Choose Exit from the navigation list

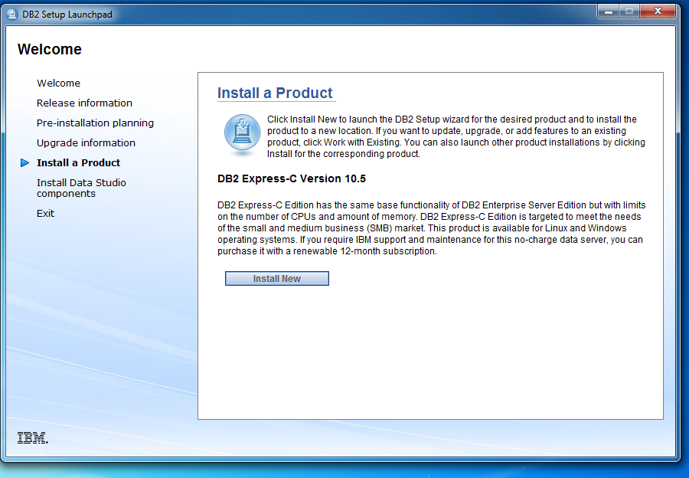point(45,213)
